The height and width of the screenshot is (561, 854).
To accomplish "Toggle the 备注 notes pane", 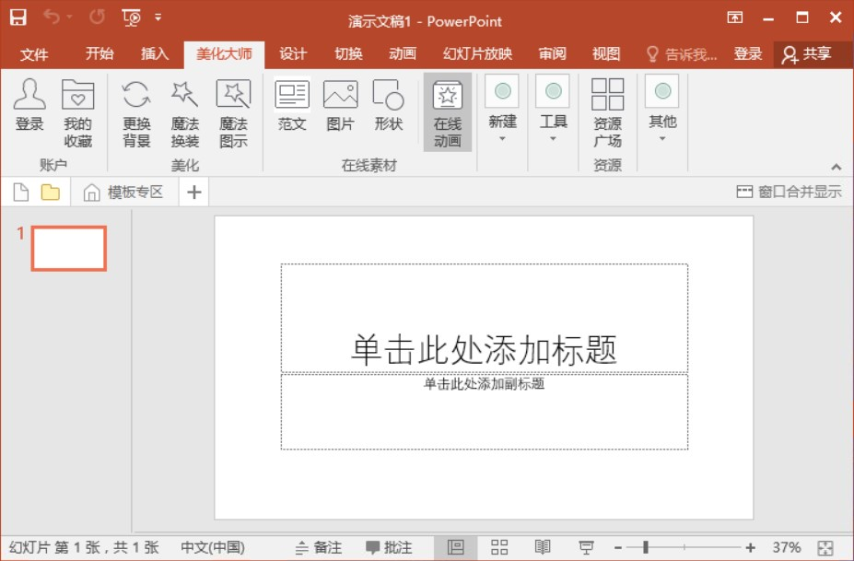I will pyautogui.click(x=319, y=547).
